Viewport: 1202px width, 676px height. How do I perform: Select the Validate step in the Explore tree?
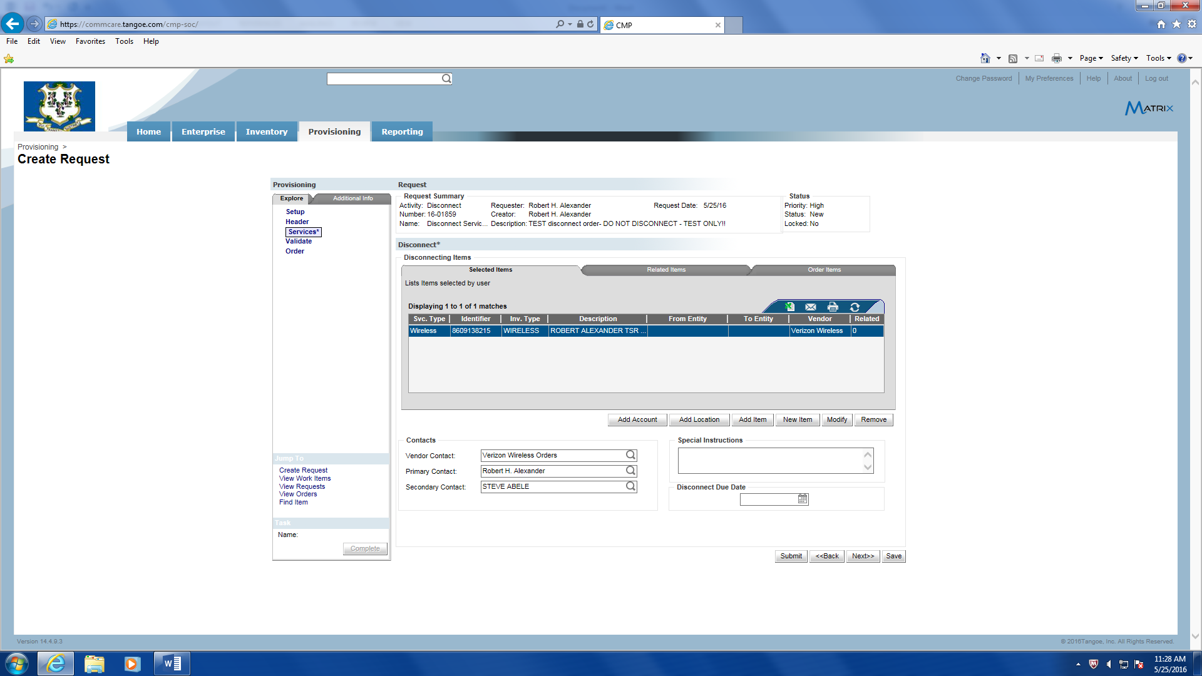pos(299,241)
